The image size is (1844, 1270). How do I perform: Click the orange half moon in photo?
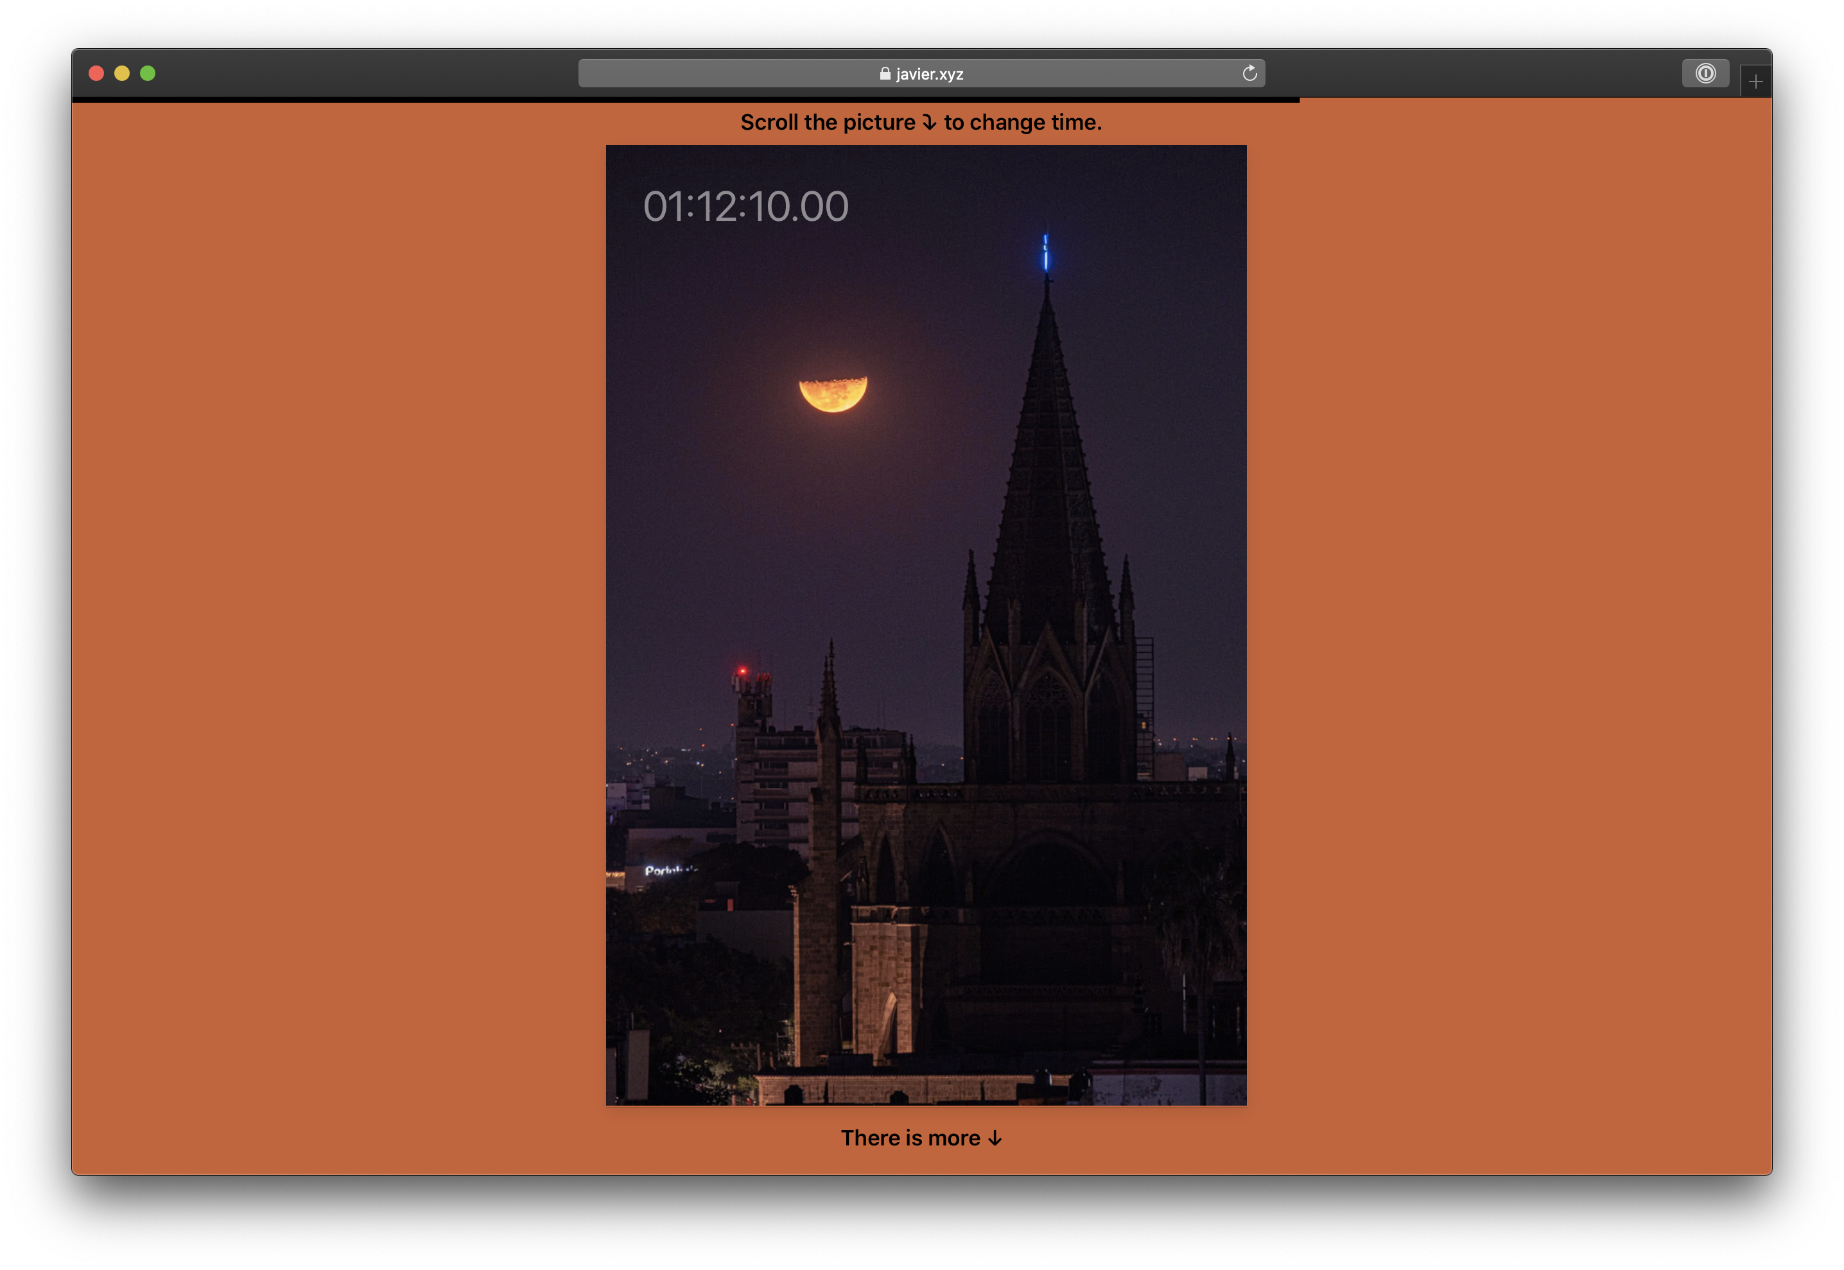tap(833, 395)
